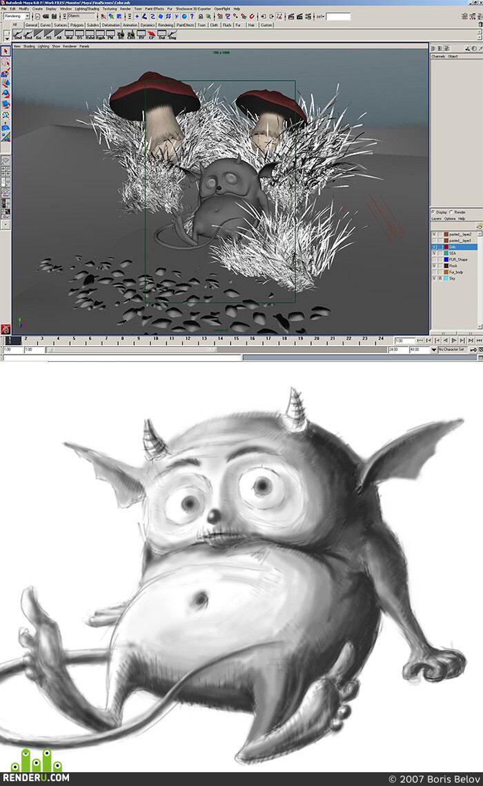Image resolution: width=483 pixels, height=786 pixels.
Task: Select the Display radio button
Action: (x=433, y=212)
